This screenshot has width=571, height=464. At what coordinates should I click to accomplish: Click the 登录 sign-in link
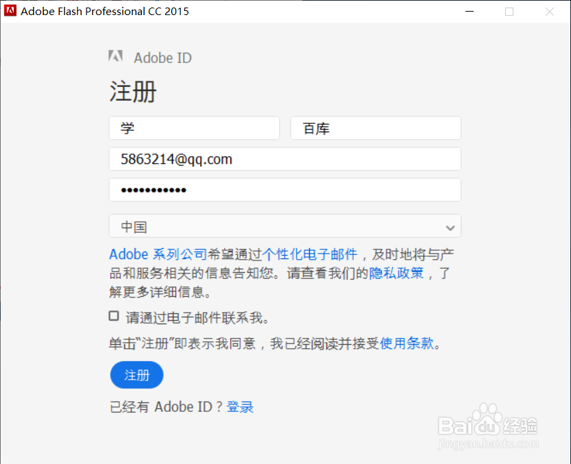(240, 407)
